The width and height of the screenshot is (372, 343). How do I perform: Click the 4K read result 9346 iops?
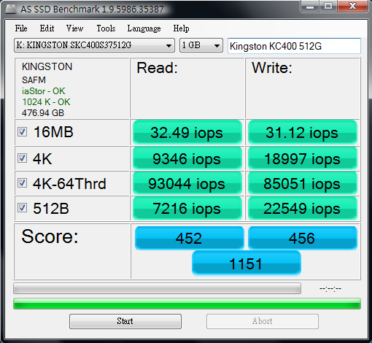[x=187, y=158]
